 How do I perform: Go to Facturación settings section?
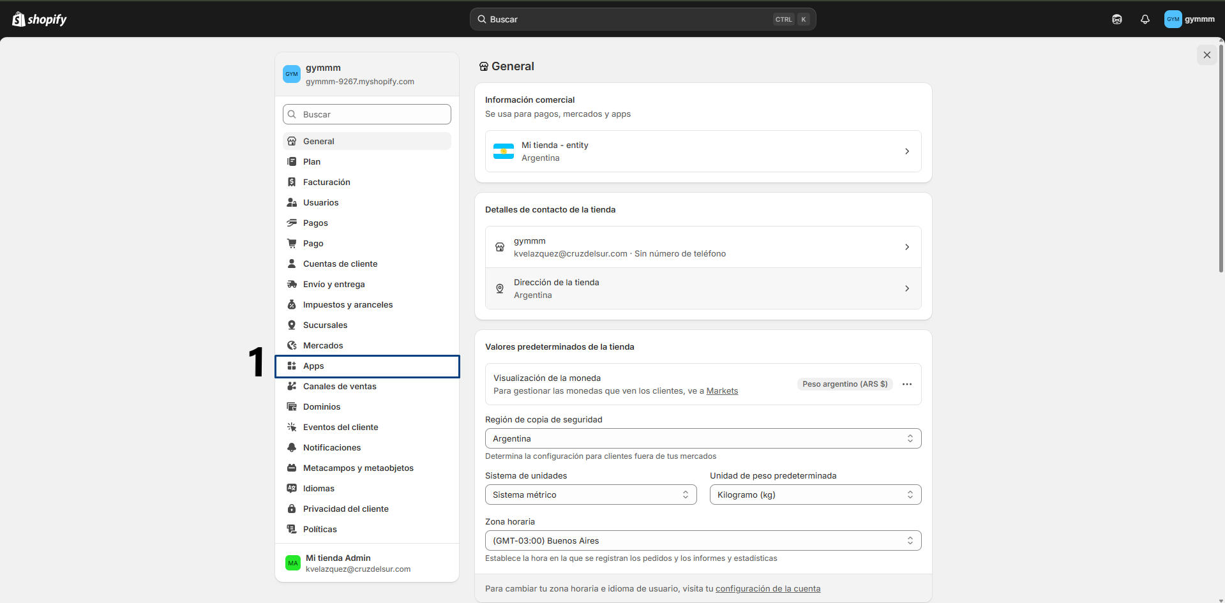pyautogui.click(x=326, y=182)
